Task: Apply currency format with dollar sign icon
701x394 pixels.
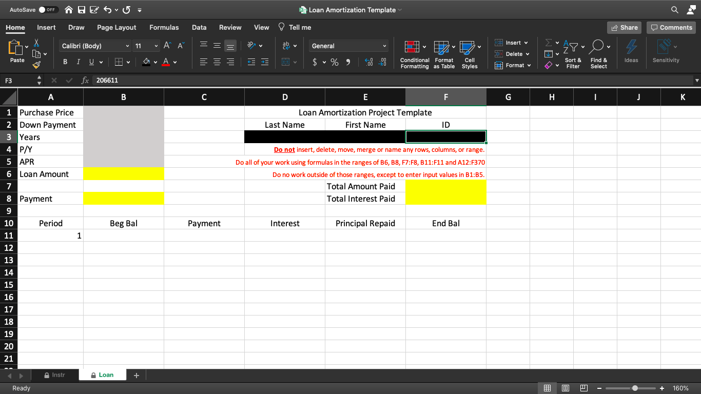Action: tap(314, 63)
